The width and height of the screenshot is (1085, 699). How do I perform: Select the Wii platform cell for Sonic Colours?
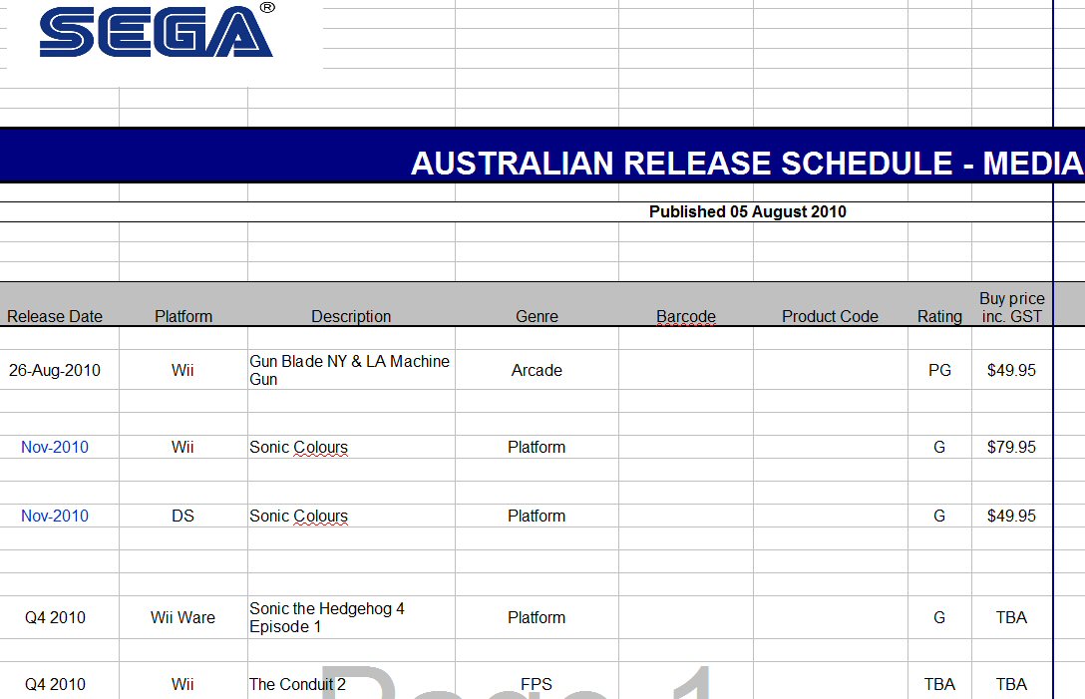pos(183,447)
